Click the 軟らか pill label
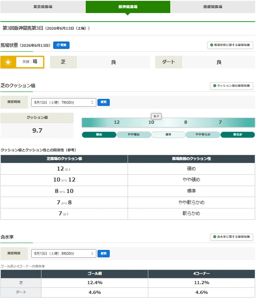Image resolution: width=256 pixels, height=298 pixels. click(x=238, y=135)
